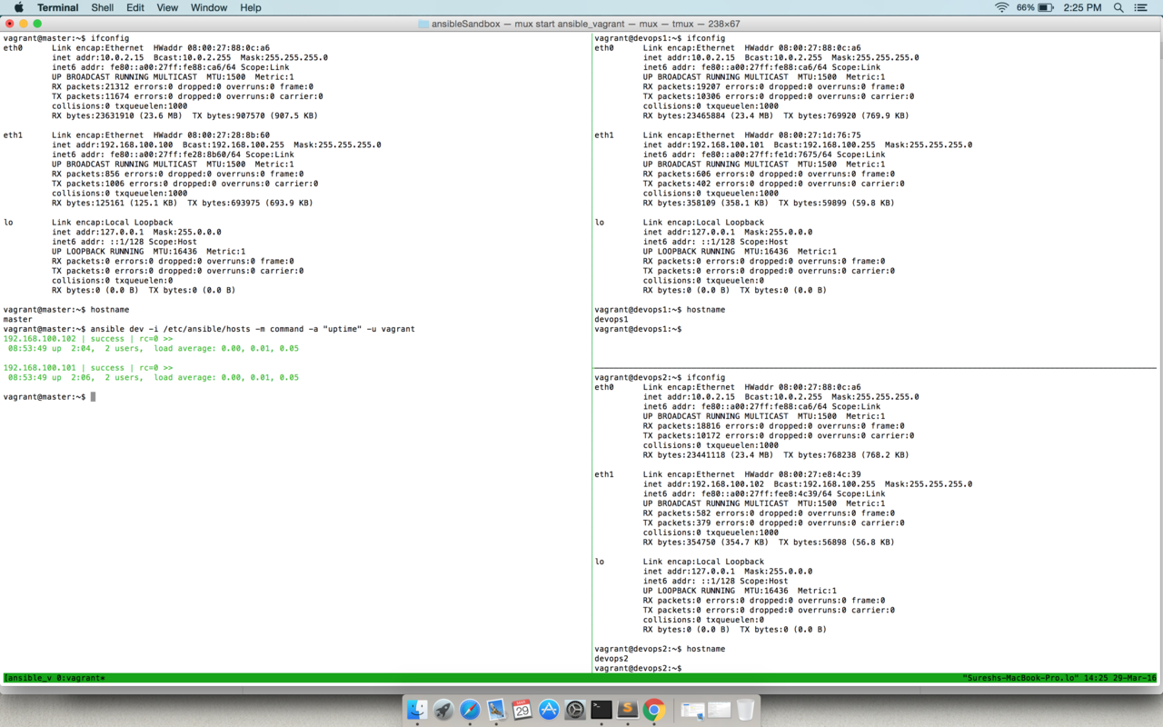Click the ansible uptime command line
Screen dimensions: 1163x727
click(209, 329)
